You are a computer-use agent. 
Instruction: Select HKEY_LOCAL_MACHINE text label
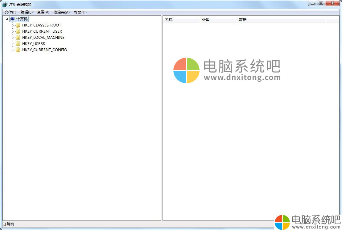[43, 38]
